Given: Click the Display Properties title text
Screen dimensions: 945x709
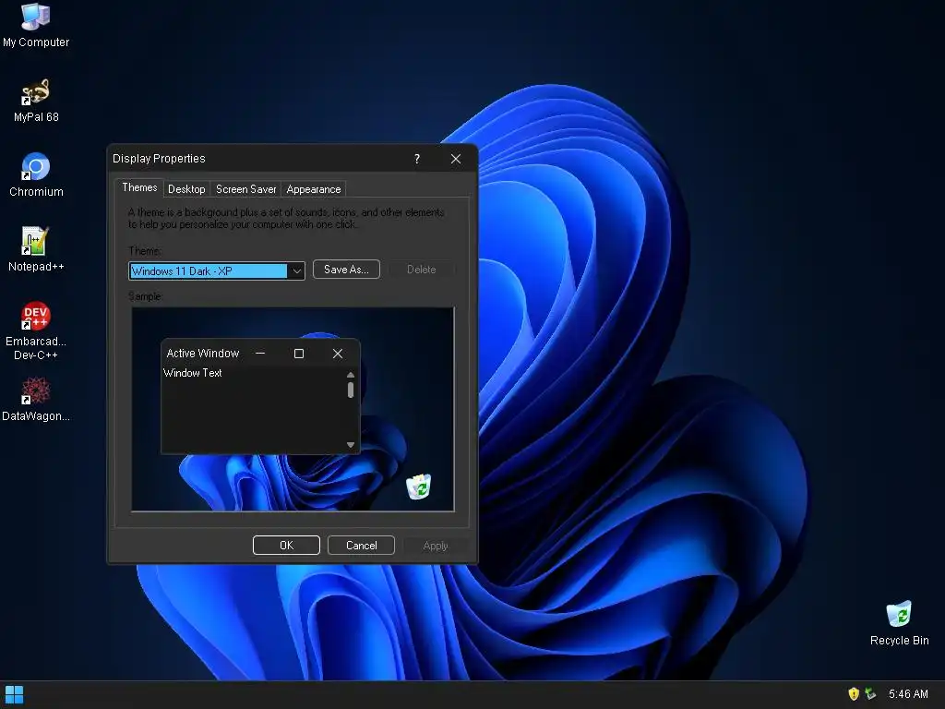Looking at the screenshot, I should tap(159, 159).
